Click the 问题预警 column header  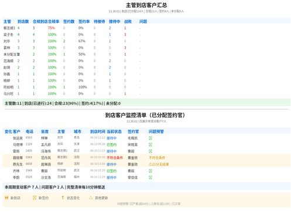(156, 131)
